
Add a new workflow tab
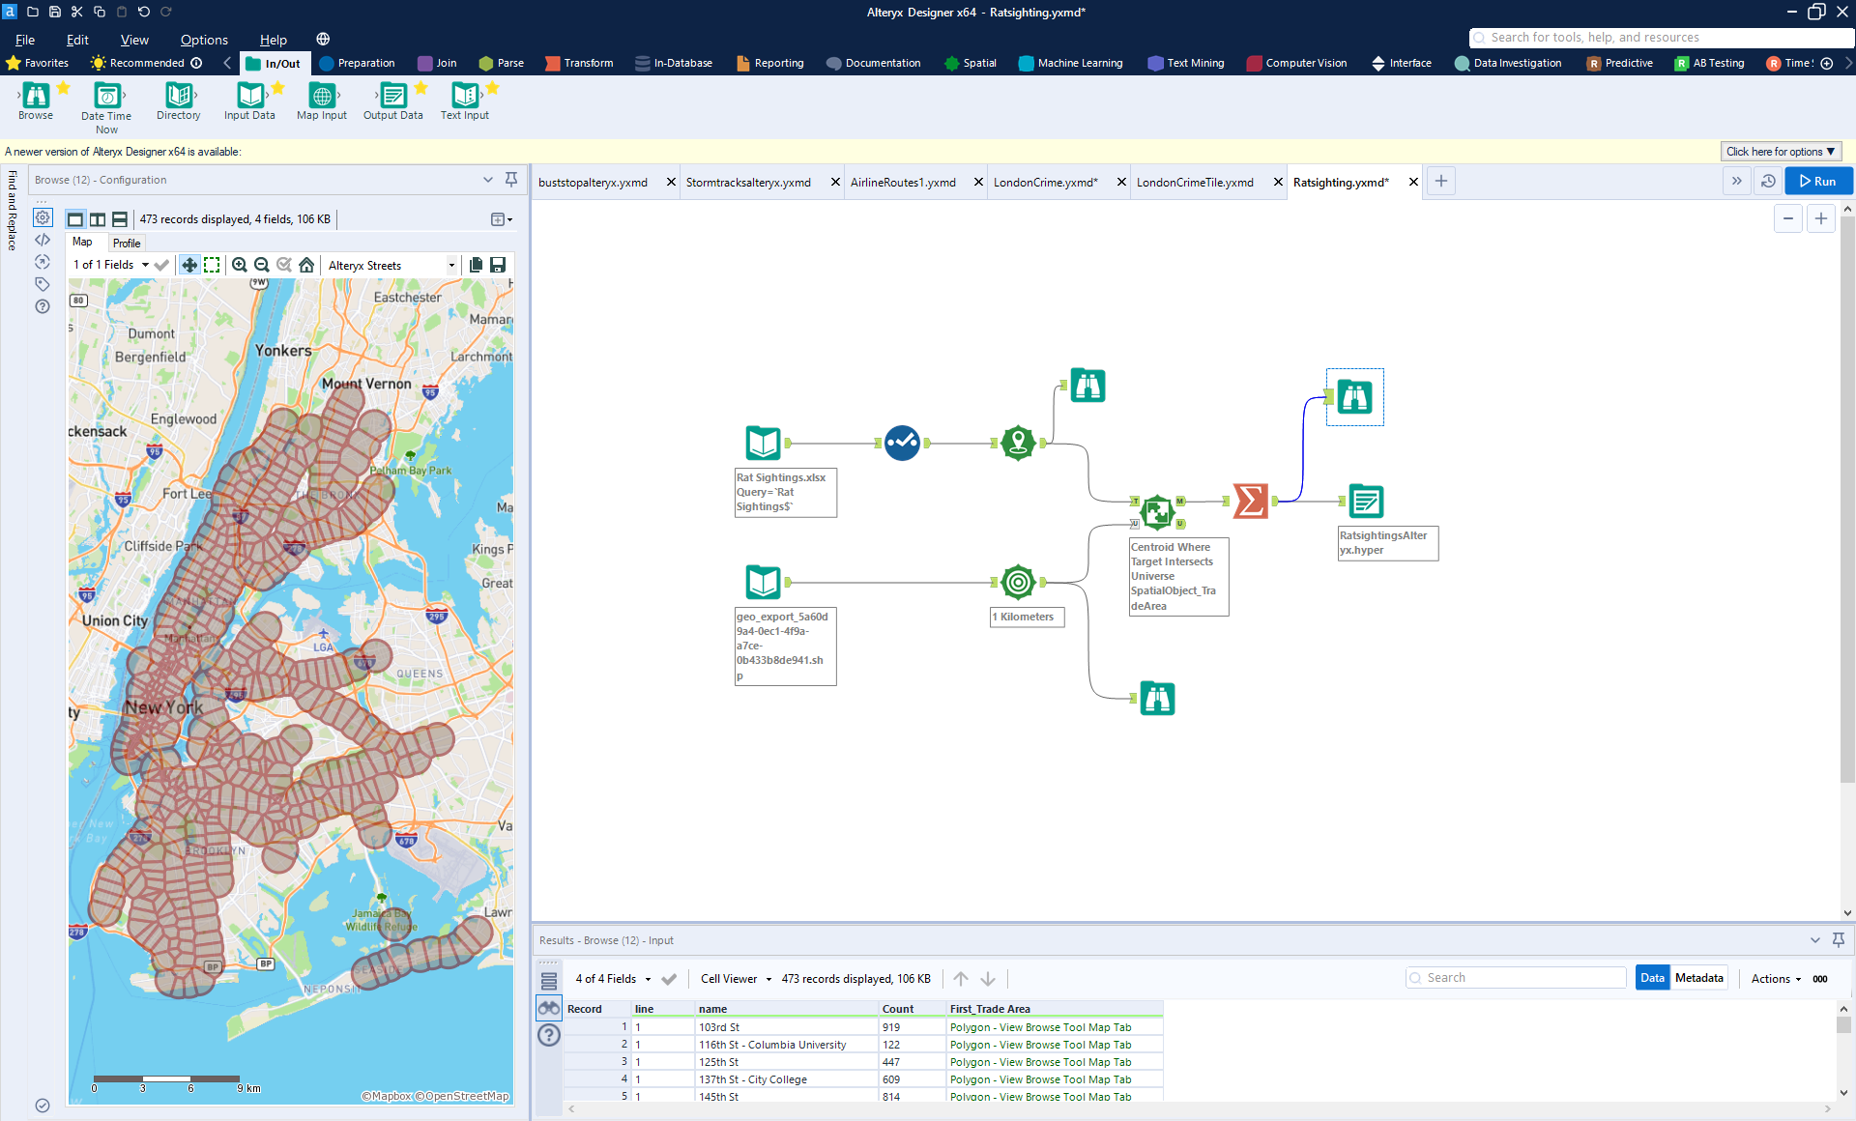coord(1440,181)
